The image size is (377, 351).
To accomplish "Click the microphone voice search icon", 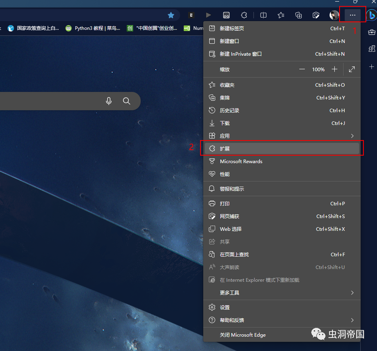I will pyautogui.click(x=109, y=101).
